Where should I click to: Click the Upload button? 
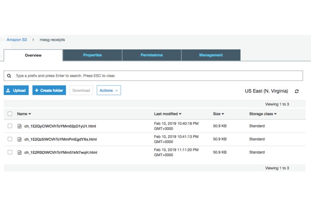(16, 90)
